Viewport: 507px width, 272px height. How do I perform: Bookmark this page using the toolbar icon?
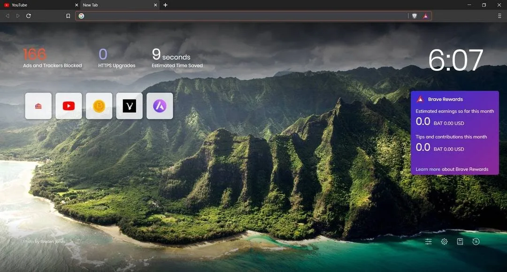(68, 16)
